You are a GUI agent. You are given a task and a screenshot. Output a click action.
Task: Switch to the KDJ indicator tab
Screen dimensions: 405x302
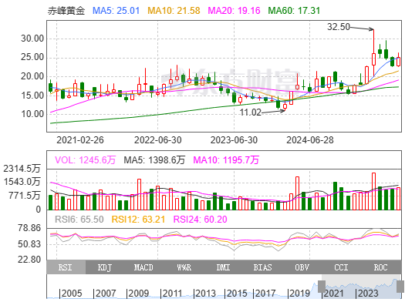click(105, 267)
